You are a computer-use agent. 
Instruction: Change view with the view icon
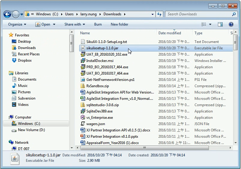click(204, 24)
